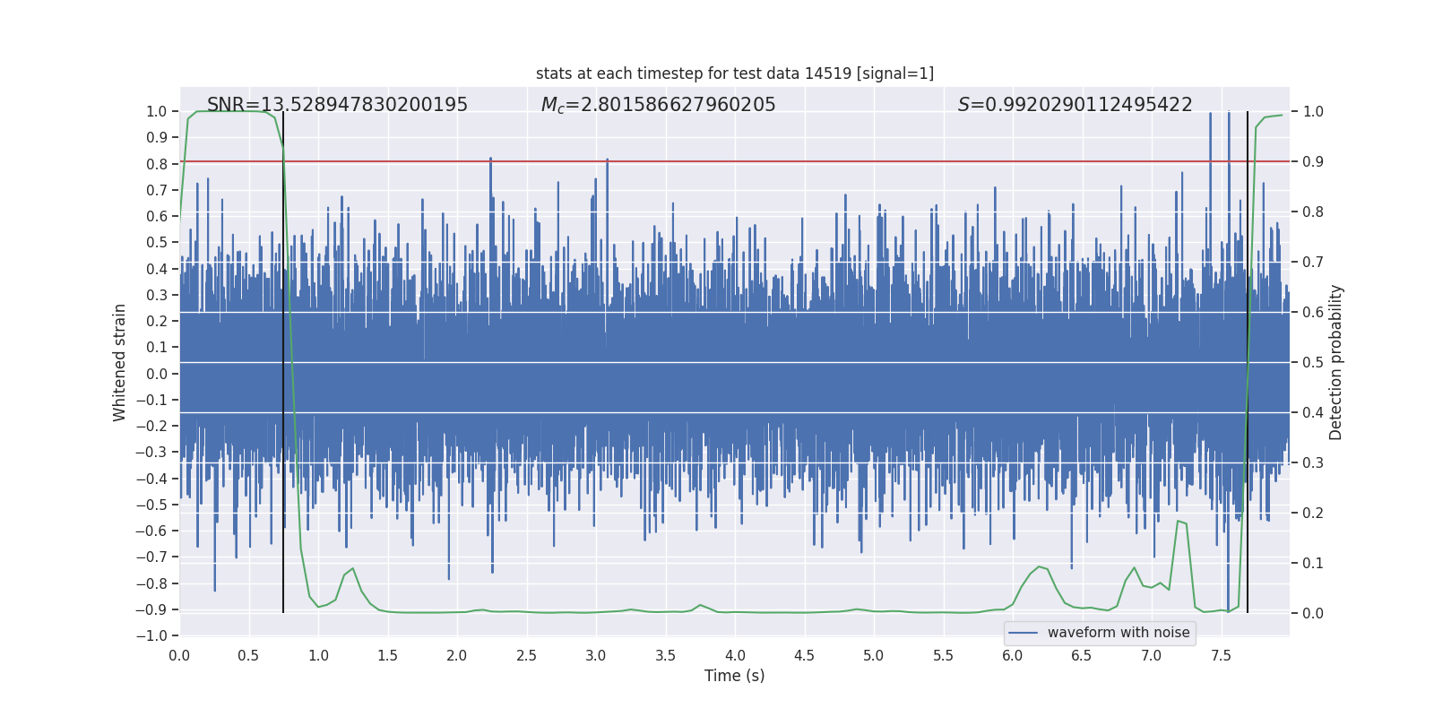This screenshot has width=1434, height=717.
Task: Select the 'Whitened strain' y-axis label
Action: click(x=119, y=362)
